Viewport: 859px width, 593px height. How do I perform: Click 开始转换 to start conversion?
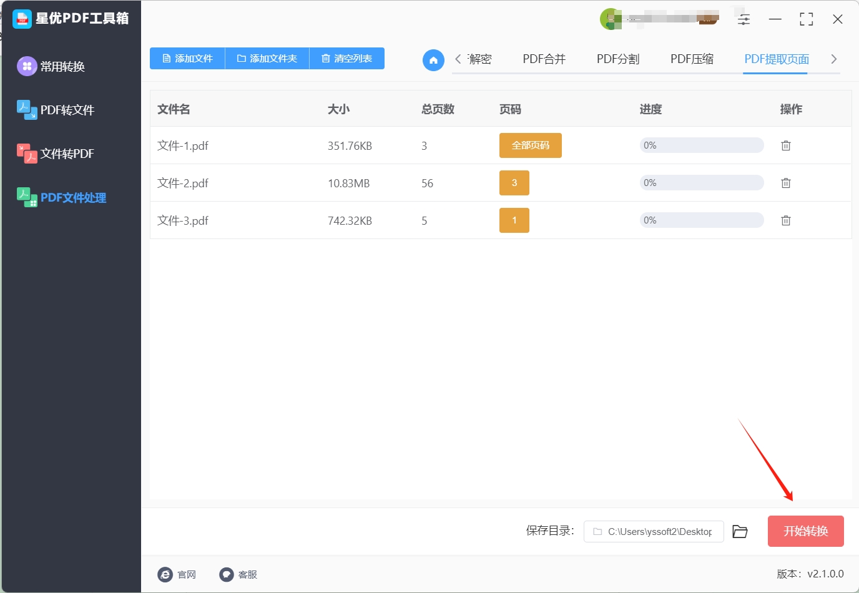[x=806, y=531]
